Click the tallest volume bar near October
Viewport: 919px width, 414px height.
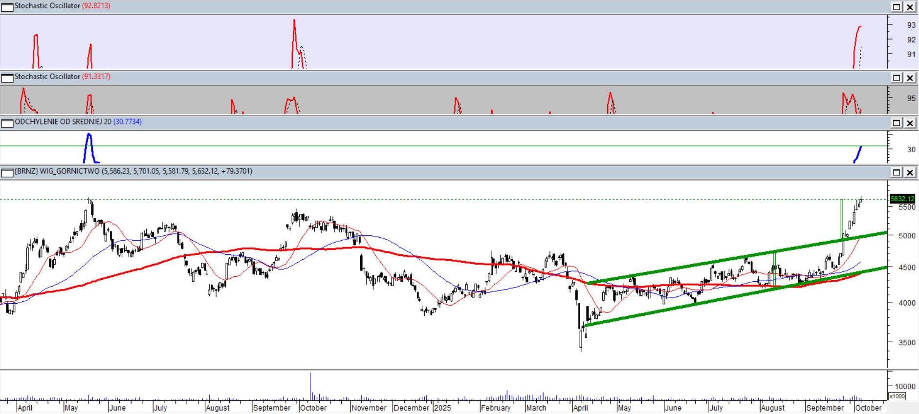[310, 386]
